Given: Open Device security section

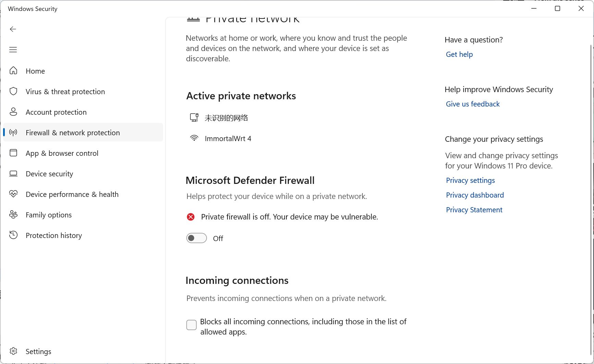Looking at the screenshot, I should [83, 174].
